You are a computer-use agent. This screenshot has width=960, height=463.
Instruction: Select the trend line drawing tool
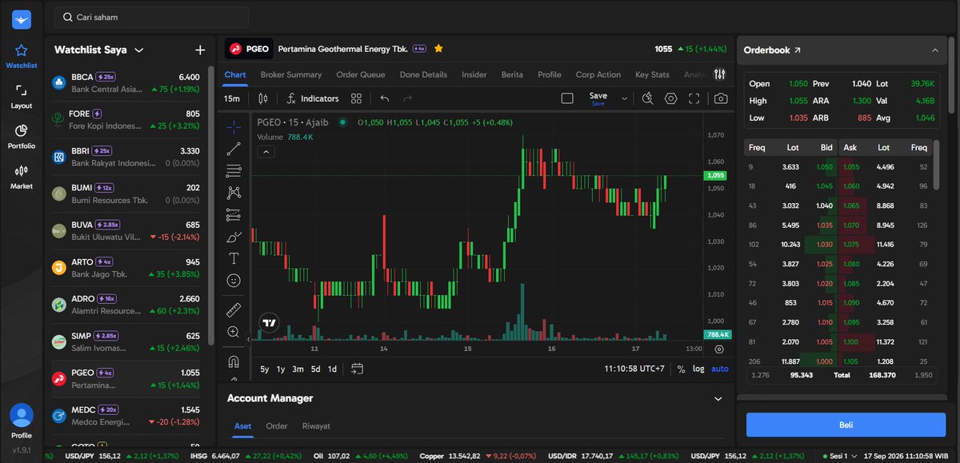click(x=234, y=148)
